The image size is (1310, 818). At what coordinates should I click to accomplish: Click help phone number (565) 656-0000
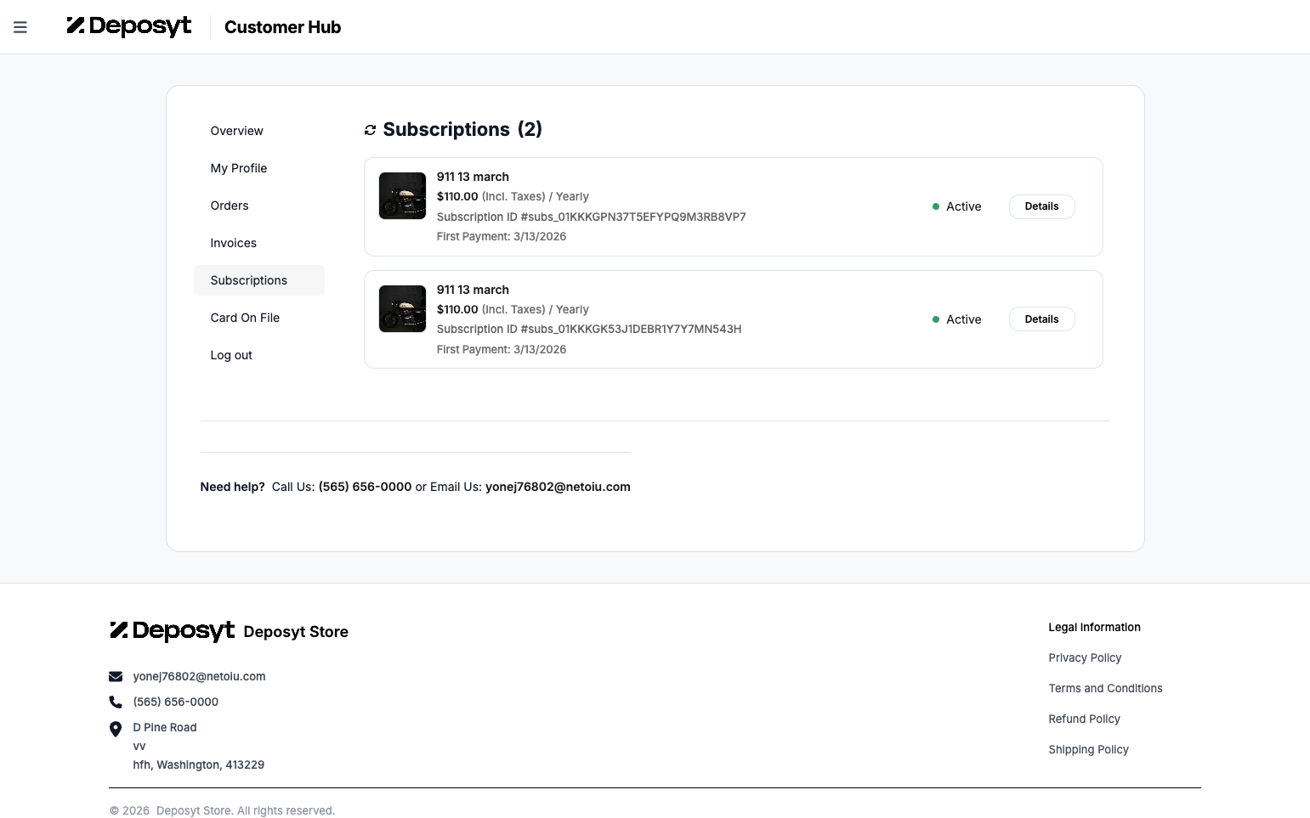[365, 487]
